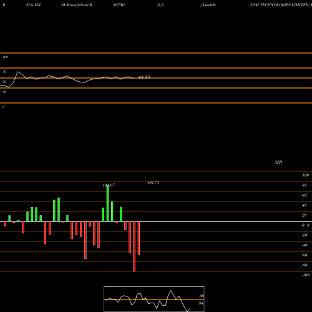Click the bar label 104.07

(109, 185)
